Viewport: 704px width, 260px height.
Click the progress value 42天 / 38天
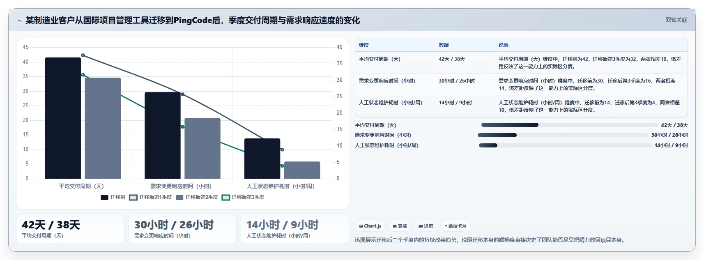point(674,125)
